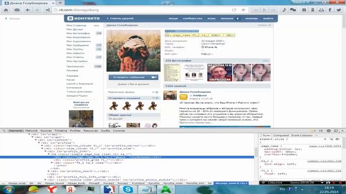The width and height of the screenshot is (346, 194).
Task: Open Yandex browser icon in taskbar
Action: point(52,189)
